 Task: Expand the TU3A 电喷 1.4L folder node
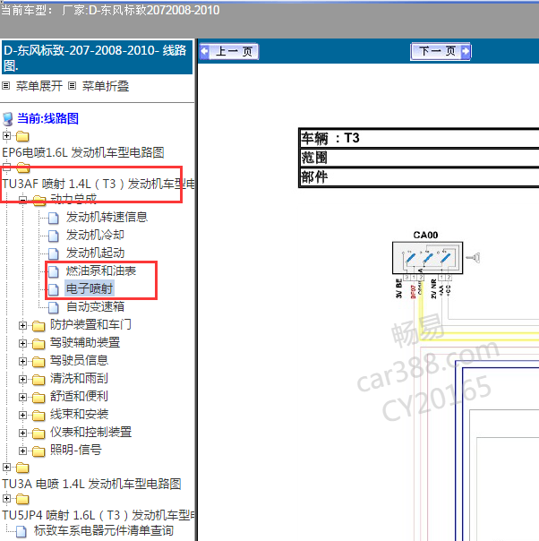(6, 468)
